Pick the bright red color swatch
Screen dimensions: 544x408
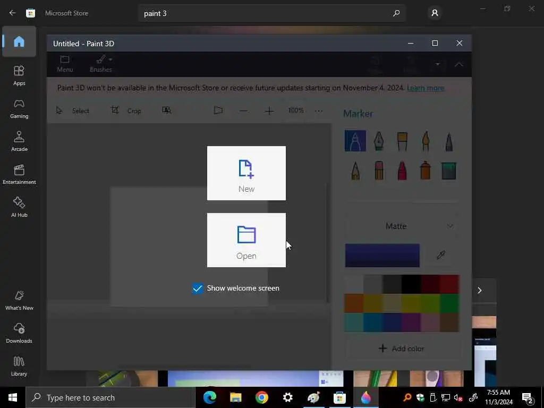pos(449,284)
